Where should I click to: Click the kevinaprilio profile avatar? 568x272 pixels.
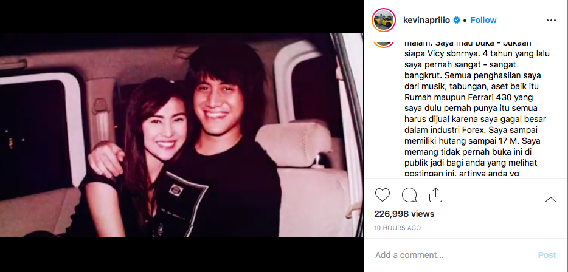[384, 20]
